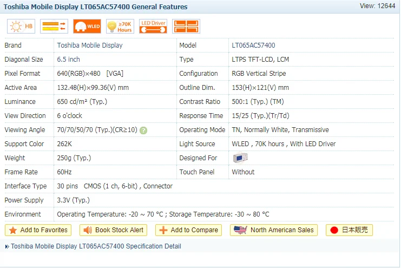Click the 日本販売 Japan sales button
The image size is (401, 268).
coord(349,230)
